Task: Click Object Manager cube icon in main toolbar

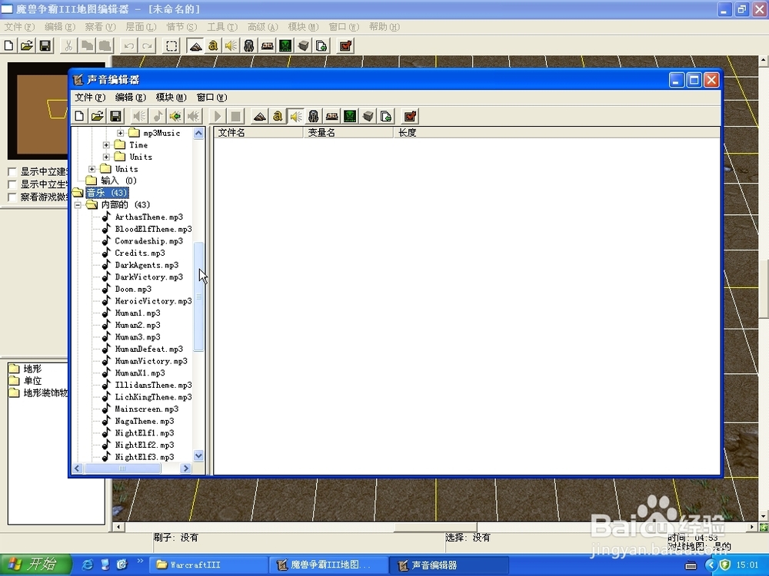Action: click(304, 46)
